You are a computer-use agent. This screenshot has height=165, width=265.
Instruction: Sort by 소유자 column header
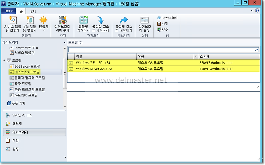tap(229, 57)
